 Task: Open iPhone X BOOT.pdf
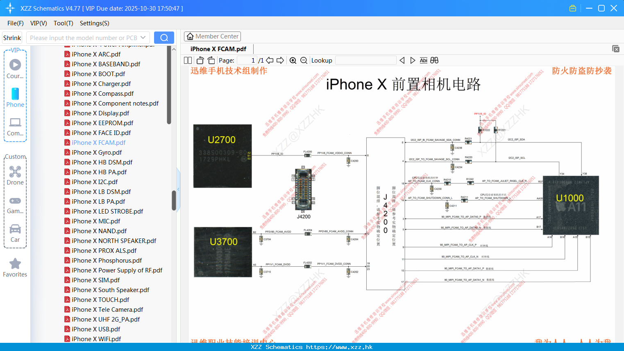coord(98,74)
